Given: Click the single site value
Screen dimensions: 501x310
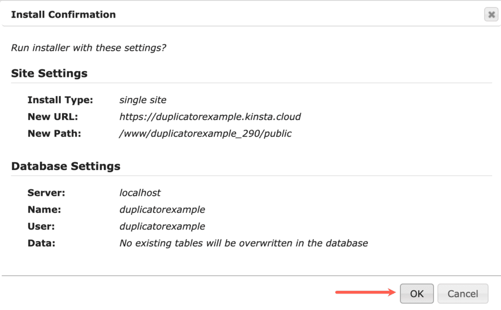Looking at the screenshot, I should pyautogui.click(x=142, y=100).
